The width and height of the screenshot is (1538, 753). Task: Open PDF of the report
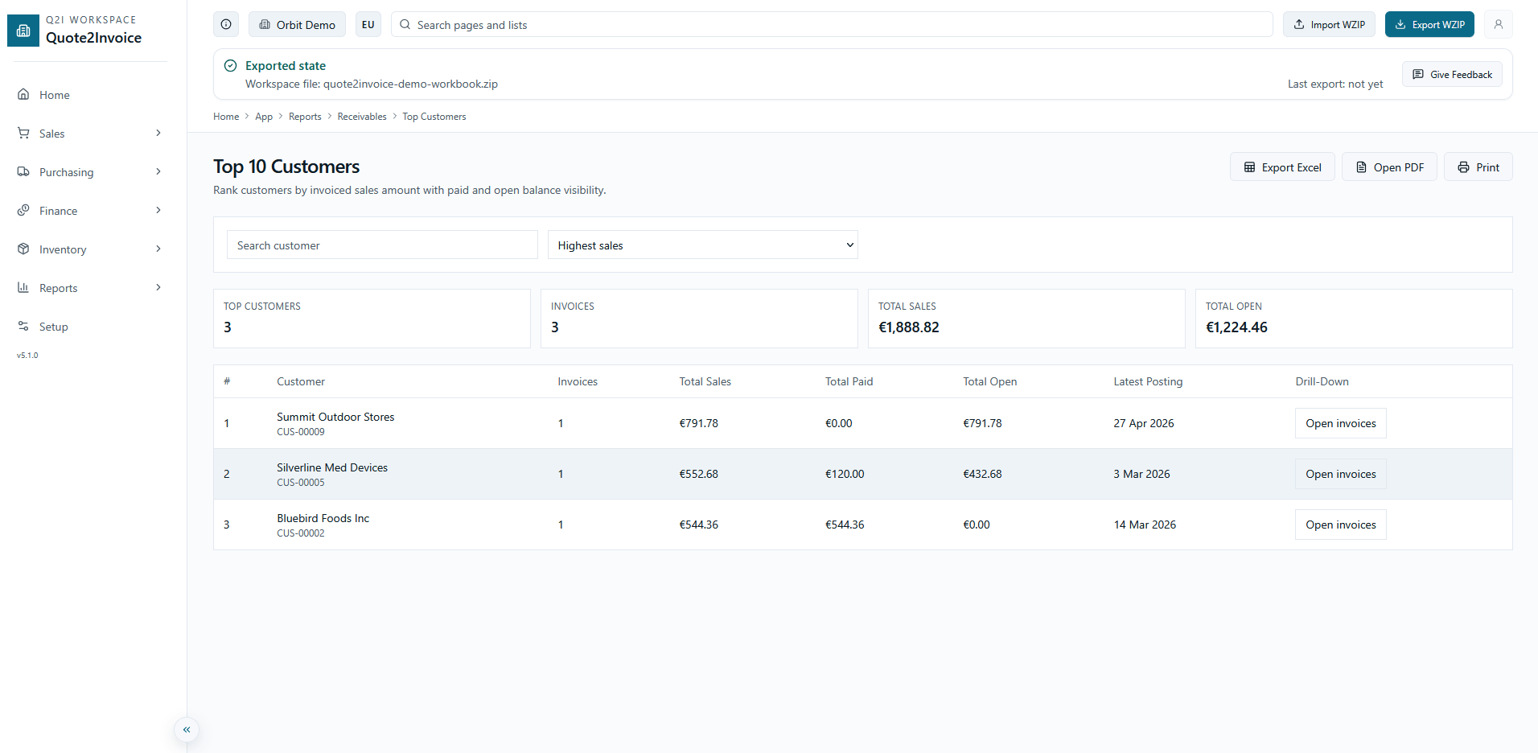[1389, 167]
